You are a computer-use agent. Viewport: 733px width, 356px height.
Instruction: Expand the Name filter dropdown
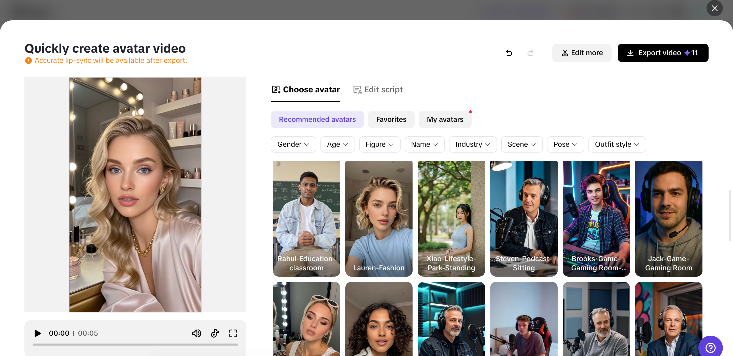tap(424, 144)
